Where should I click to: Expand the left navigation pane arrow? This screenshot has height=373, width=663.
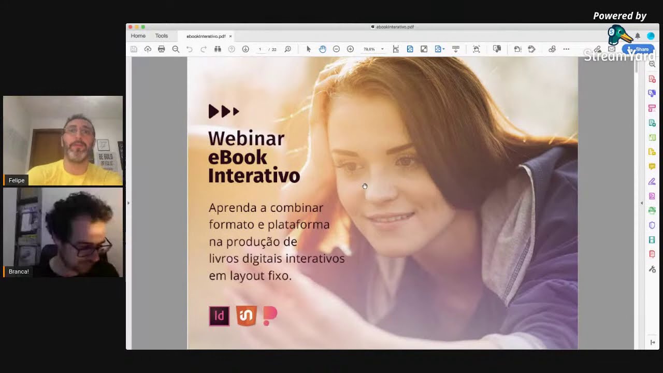pos(128,203)
